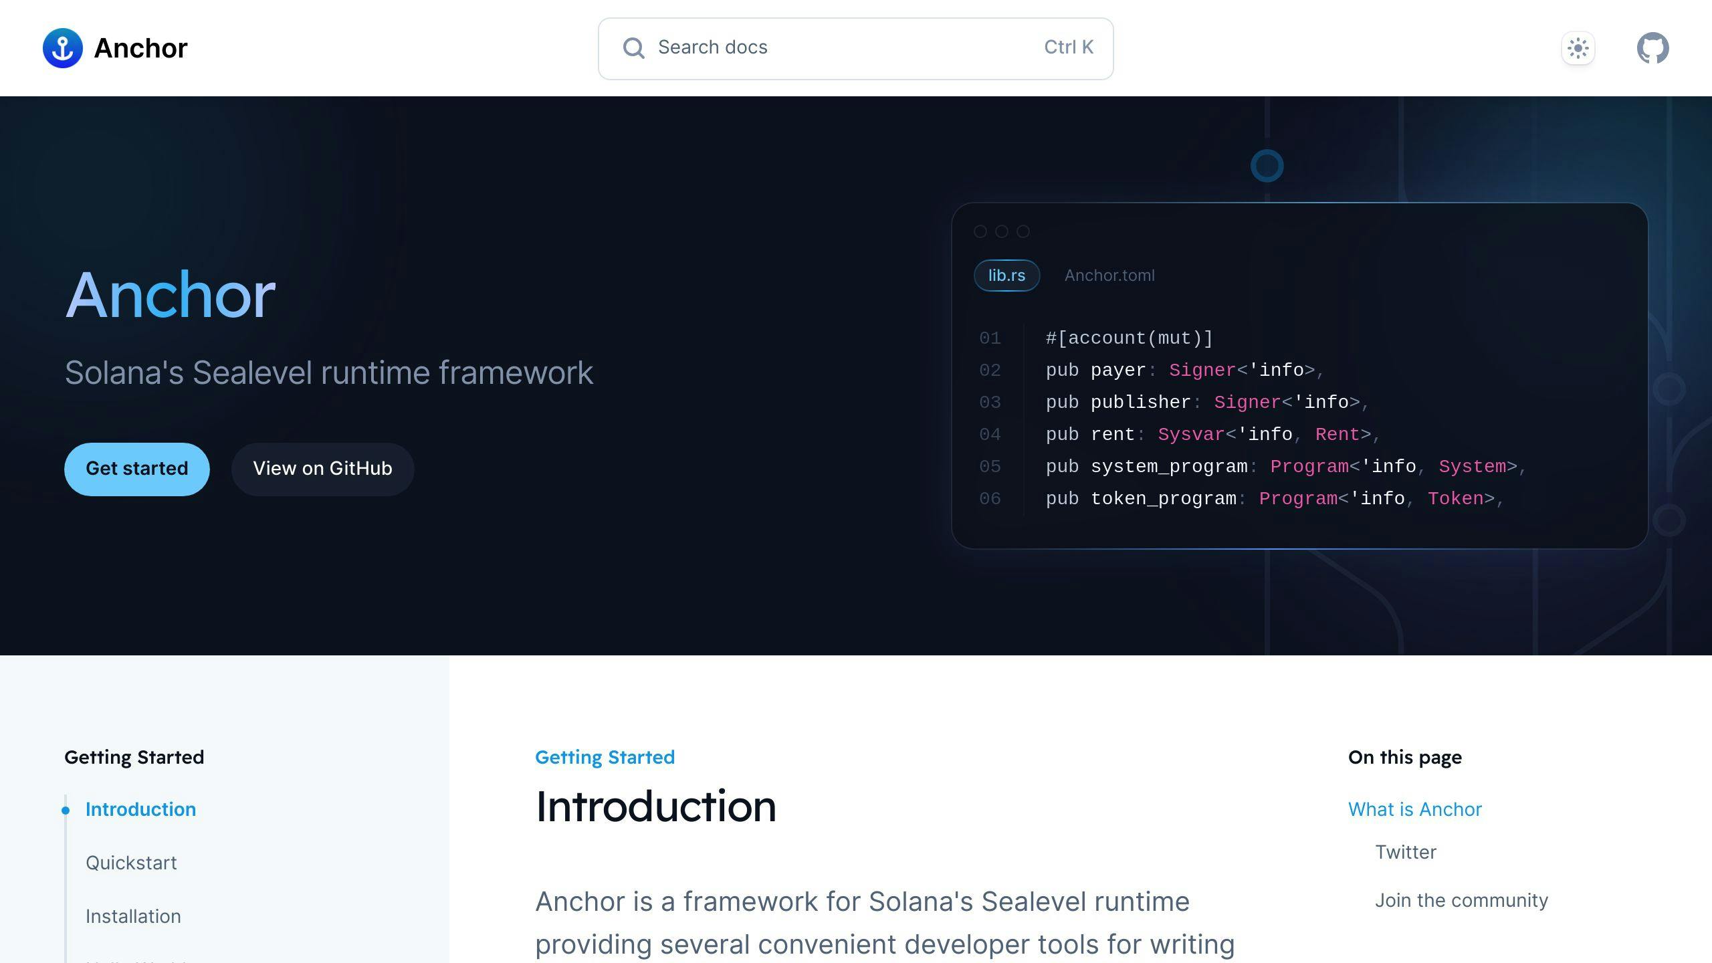The image size is (1712, 963).
Task: Switch to the lib.rs tab
Action: coord(1006,276)
